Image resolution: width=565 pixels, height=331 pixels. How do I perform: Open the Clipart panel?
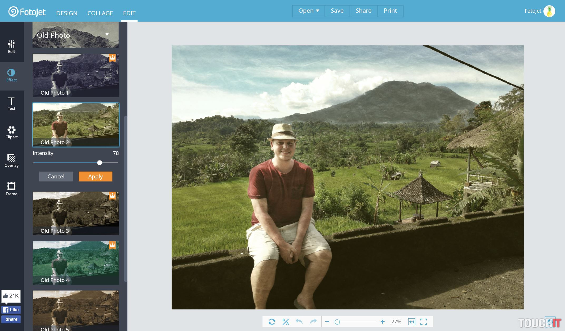click(x=12, y=132)
